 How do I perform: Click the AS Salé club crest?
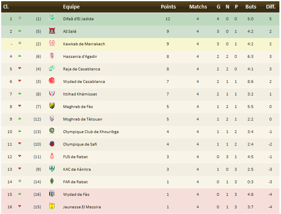click(x=51, y=31)
